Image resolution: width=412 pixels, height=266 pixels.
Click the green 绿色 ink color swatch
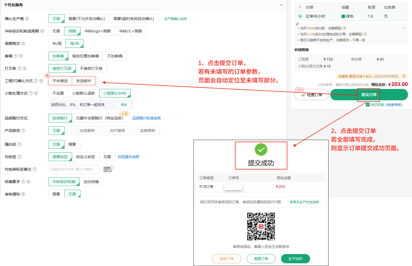(x=343, y=16)
